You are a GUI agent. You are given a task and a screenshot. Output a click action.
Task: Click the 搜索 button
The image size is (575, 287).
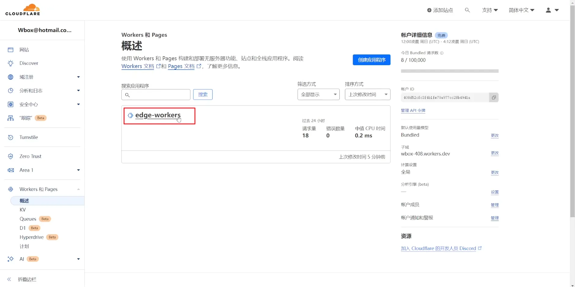203,95
